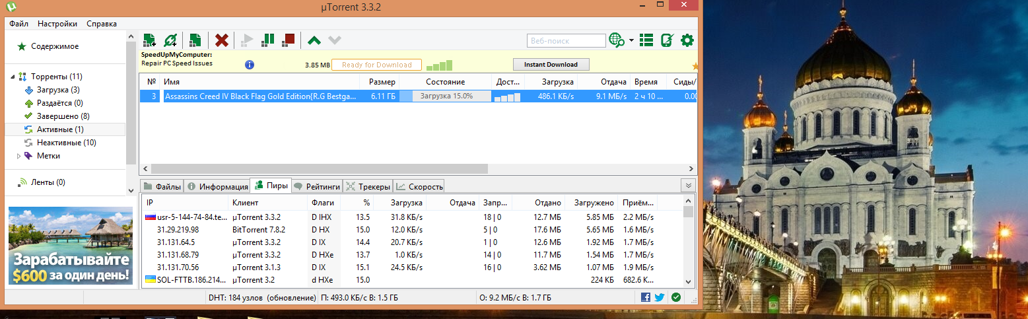The width and height of the screenshot is (1028, 319).
Task: Click the DHT: 184 узлов status text
Action: point(262,298)
